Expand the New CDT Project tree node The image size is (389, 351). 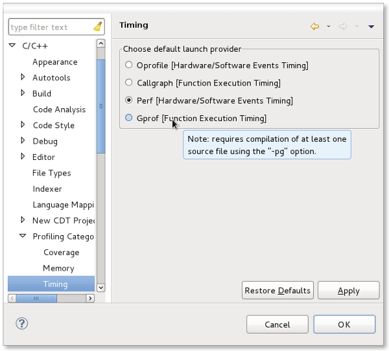tap(23, 220)
